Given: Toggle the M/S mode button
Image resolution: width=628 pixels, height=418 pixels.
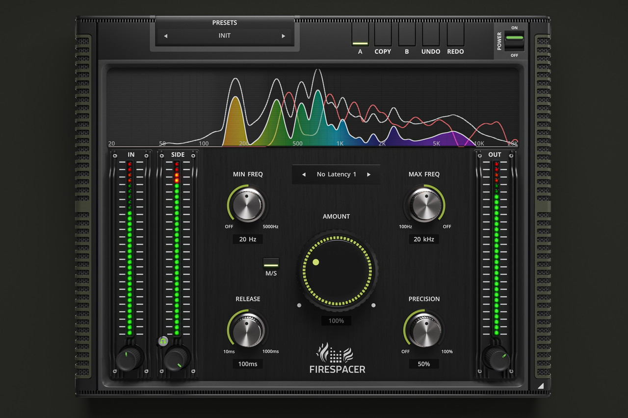Looking at the screenshot, I should pyautogui.click(x=271, y=263).
